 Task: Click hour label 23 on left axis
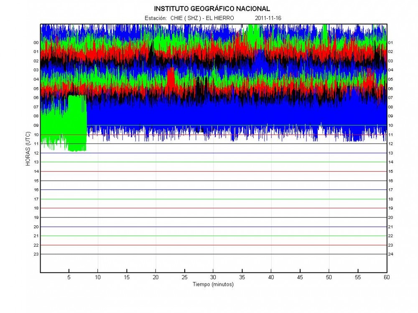tap(36, 254)
